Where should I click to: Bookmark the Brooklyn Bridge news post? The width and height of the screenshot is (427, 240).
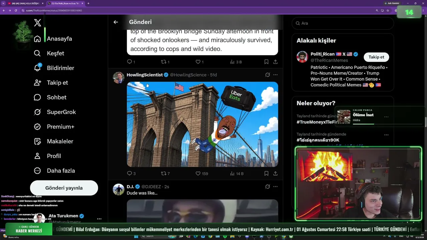click(x=266, y=62)
